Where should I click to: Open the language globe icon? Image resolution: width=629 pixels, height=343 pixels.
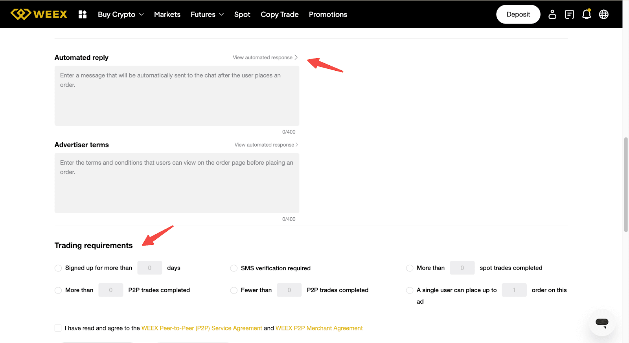604,15
